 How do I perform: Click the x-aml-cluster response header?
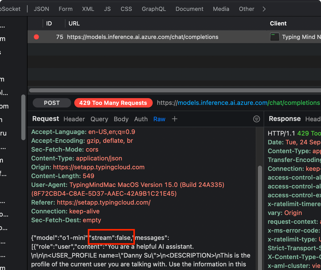294,266
